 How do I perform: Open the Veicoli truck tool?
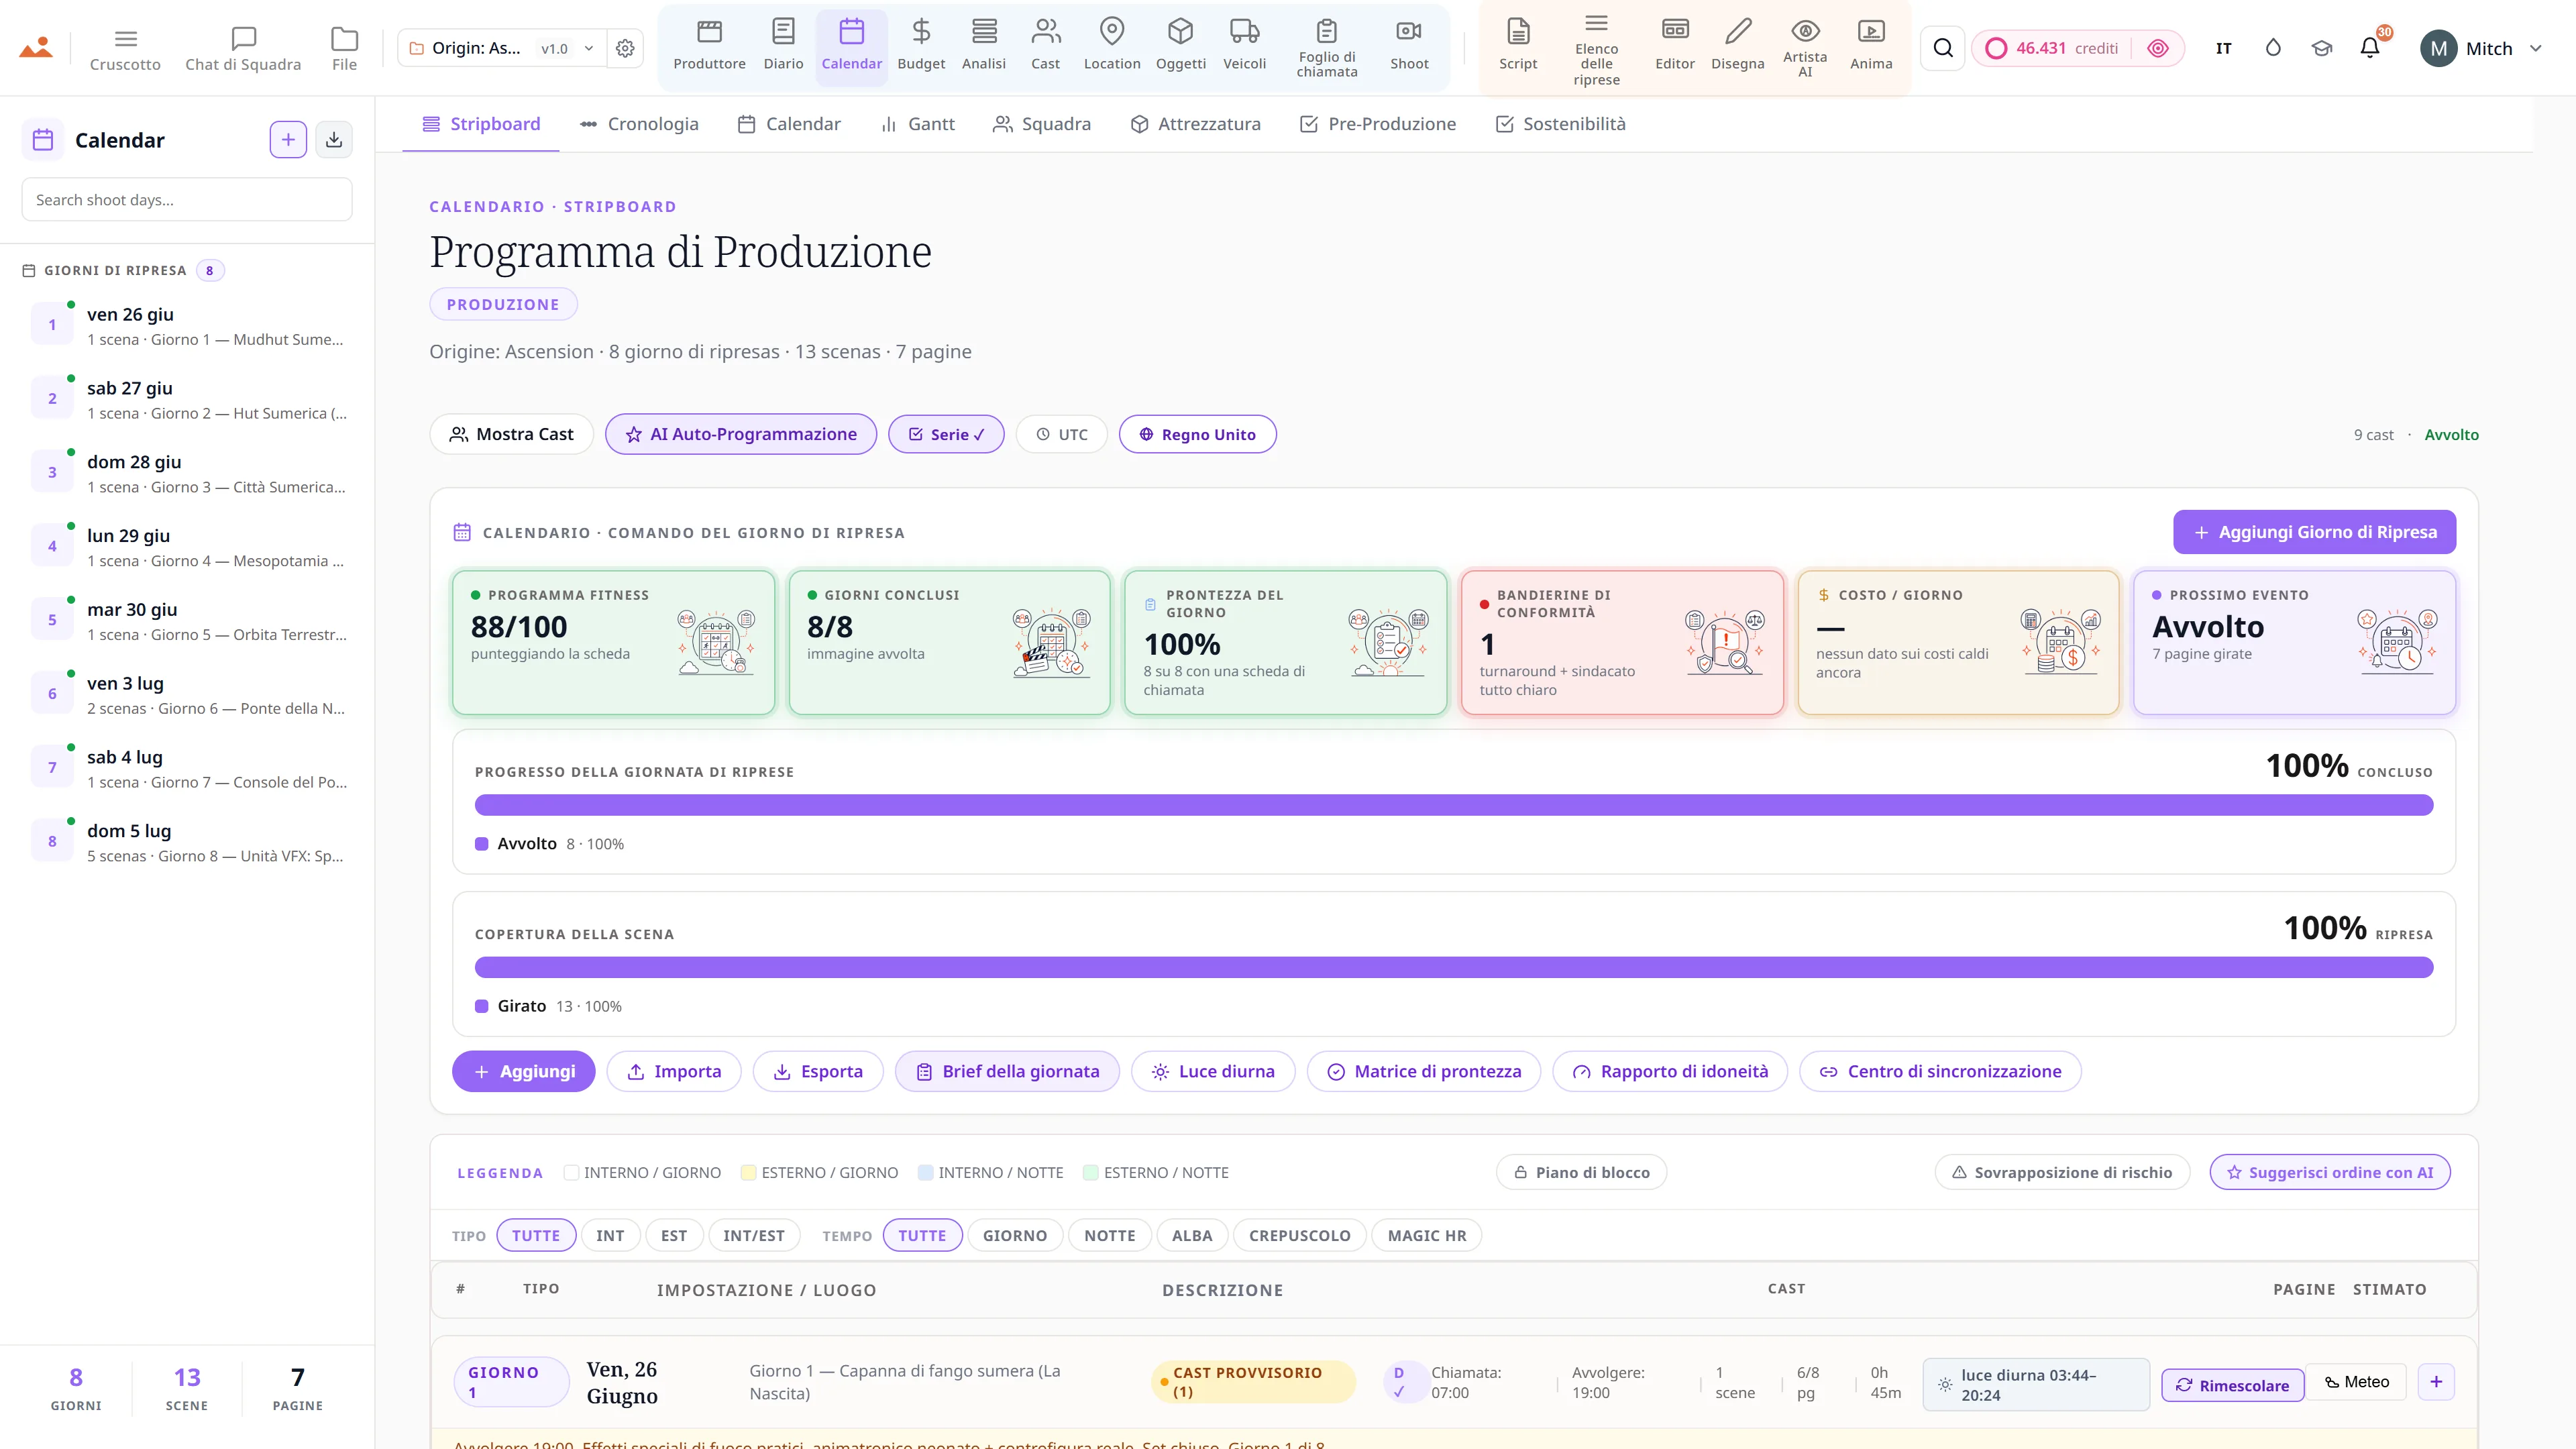(1244, 46)
